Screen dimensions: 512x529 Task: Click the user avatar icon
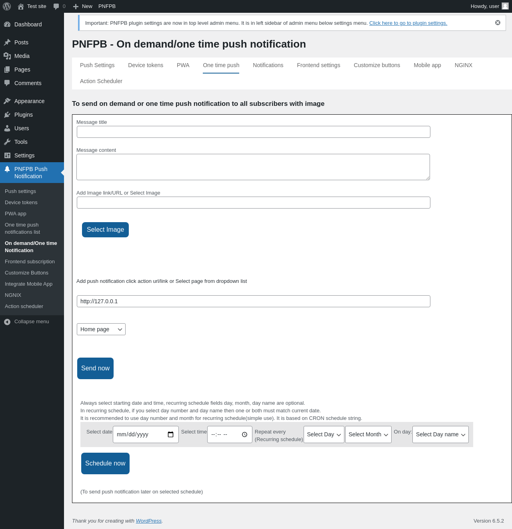[505, 6]
